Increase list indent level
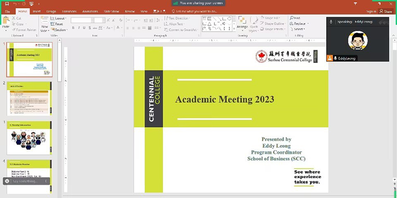 [x=151, y=20]
